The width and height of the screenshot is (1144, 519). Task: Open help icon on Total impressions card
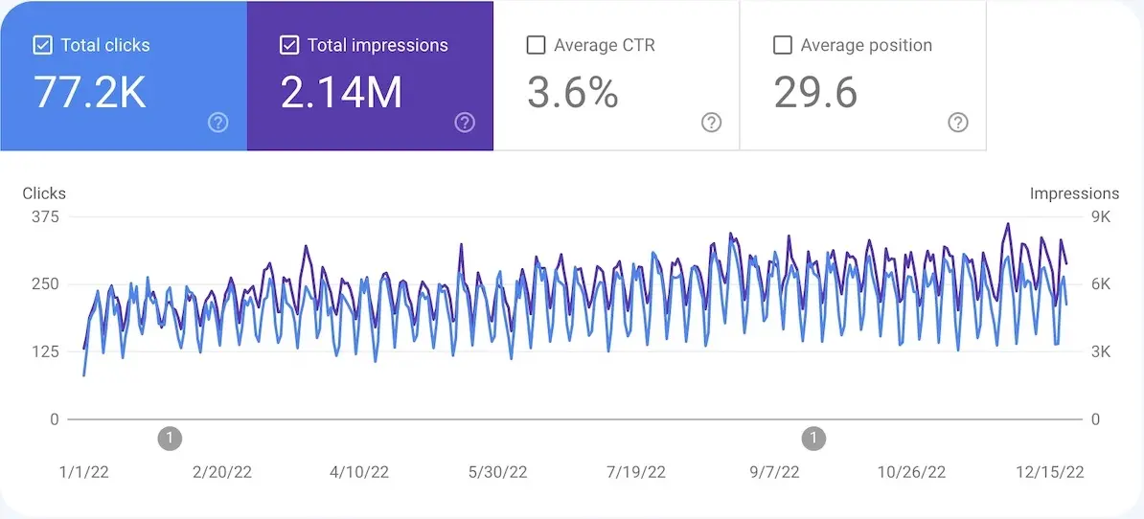coord(465,123)
